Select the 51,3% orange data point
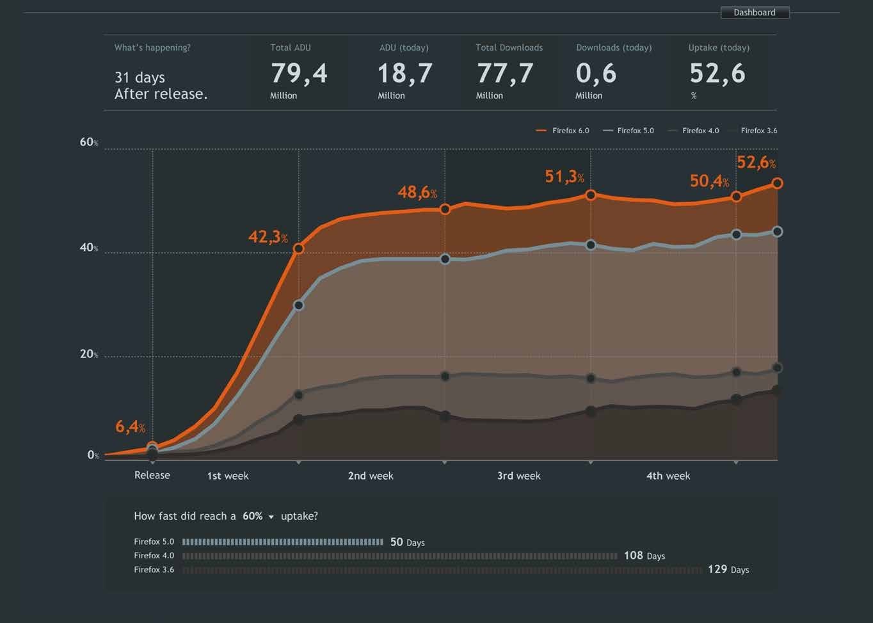Image resolution: width=873 pixels, height=623 pixels. [591, 195]
